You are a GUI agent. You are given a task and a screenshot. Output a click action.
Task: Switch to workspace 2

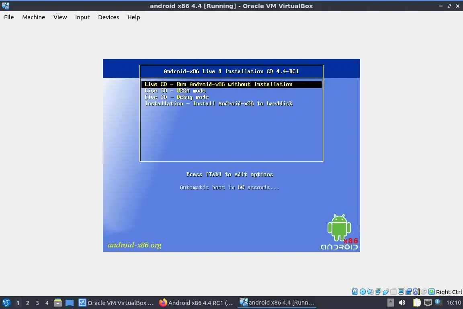pyautogui.click(x=27, y=303)
